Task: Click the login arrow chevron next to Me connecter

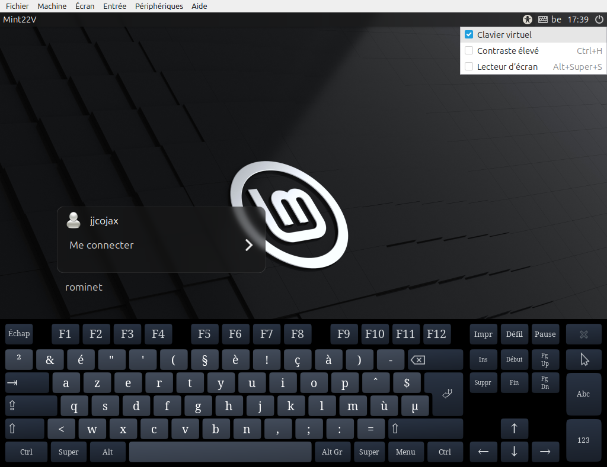Action: pyautogui.click(x=249, y=244)
